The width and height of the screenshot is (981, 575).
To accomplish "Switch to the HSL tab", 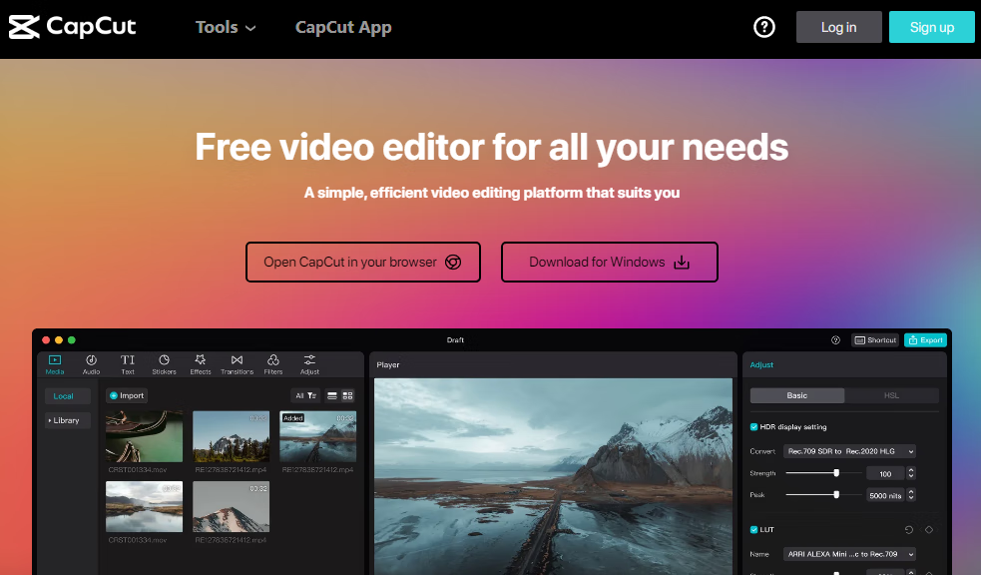I will click(x=891, y=395).
